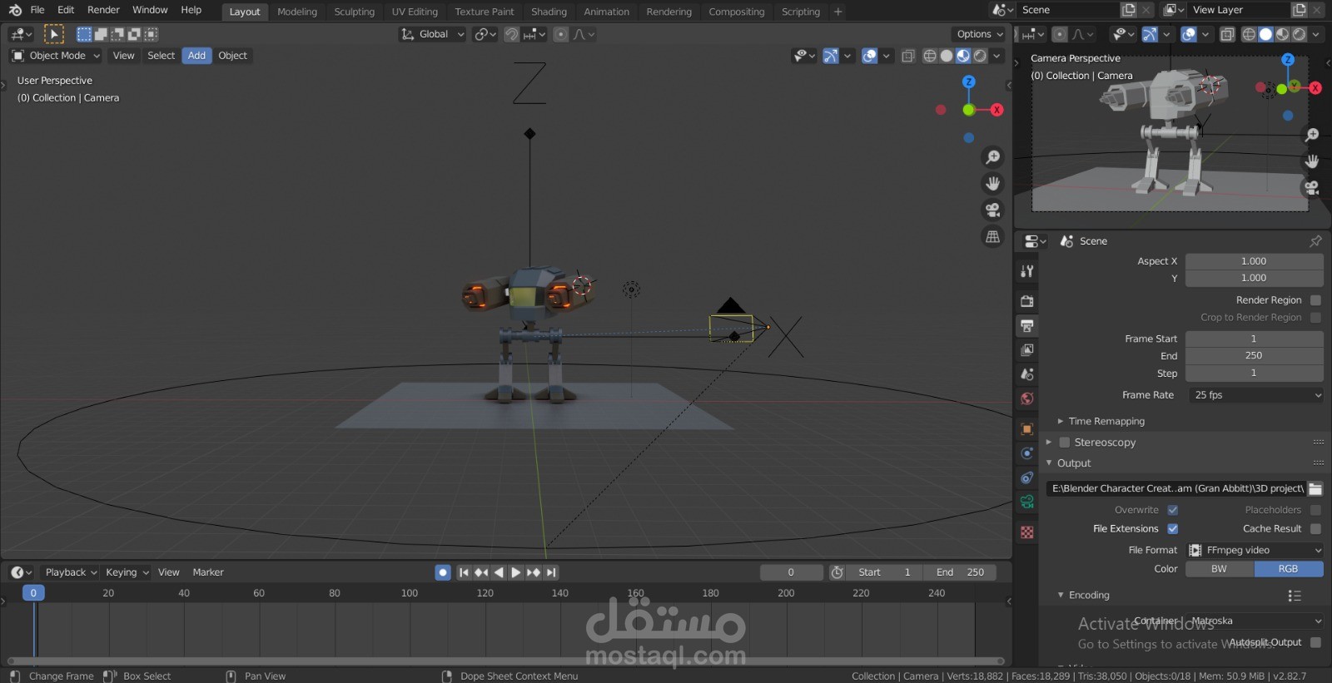Toggle snapping in main viewport header
The image size is (1332, 683).
(x=512, y=34)
